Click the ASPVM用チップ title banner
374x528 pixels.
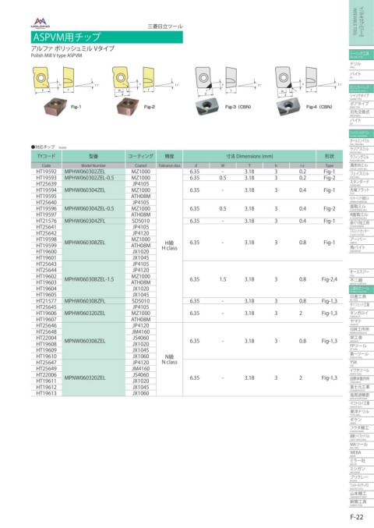click(x=107, y=37)
